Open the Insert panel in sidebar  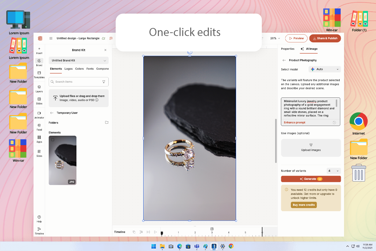point(39,50)
